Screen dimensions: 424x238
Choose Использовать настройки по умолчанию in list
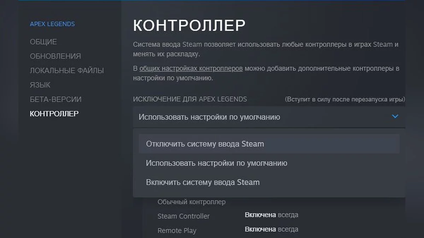click(x=269, y=163)
